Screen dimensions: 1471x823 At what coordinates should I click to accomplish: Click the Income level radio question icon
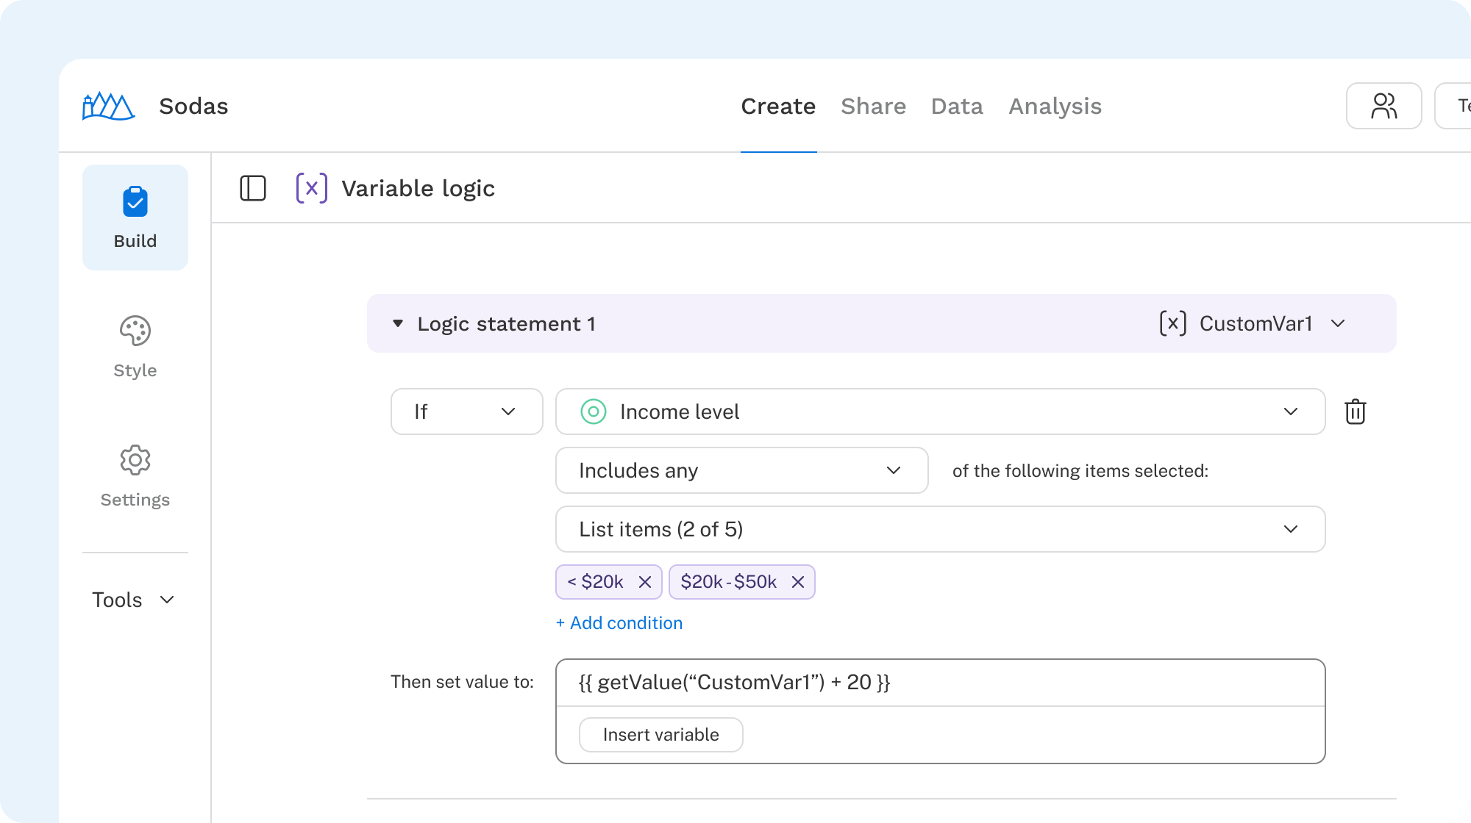coord(594,412)
